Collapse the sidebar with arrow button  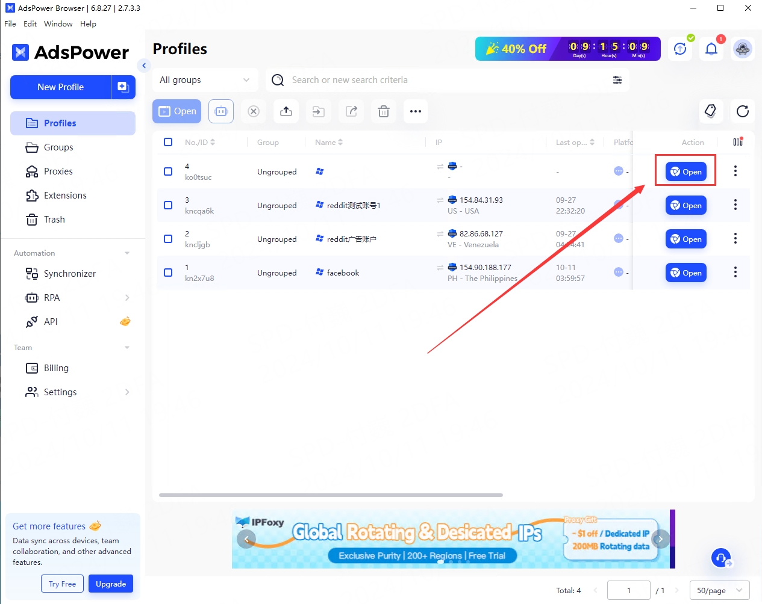pos(144,66)
